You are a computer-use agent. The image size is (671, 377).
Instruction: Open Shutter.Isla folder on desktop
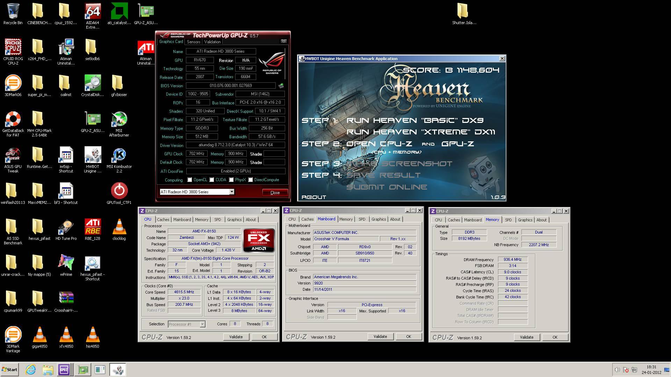coord(464,14)
